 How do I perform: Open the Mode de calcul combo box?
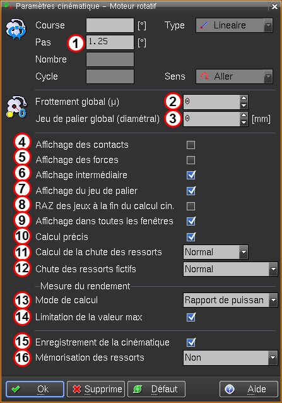[x=230, y=300]
